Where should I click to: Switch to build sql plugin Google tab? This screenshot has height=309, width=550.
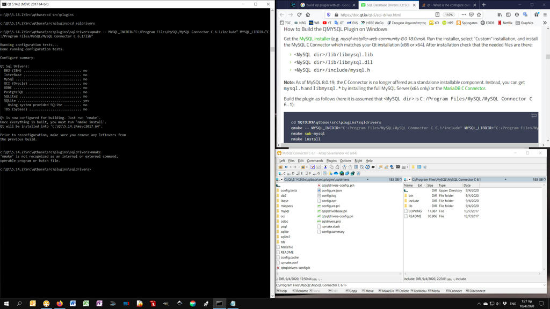point(328,5)
